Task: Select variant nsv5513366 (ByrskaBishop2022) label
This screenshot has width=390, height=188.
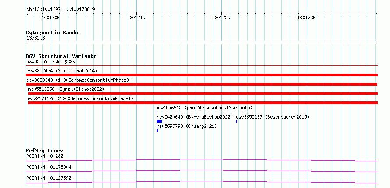Action: tap(66, 89)
